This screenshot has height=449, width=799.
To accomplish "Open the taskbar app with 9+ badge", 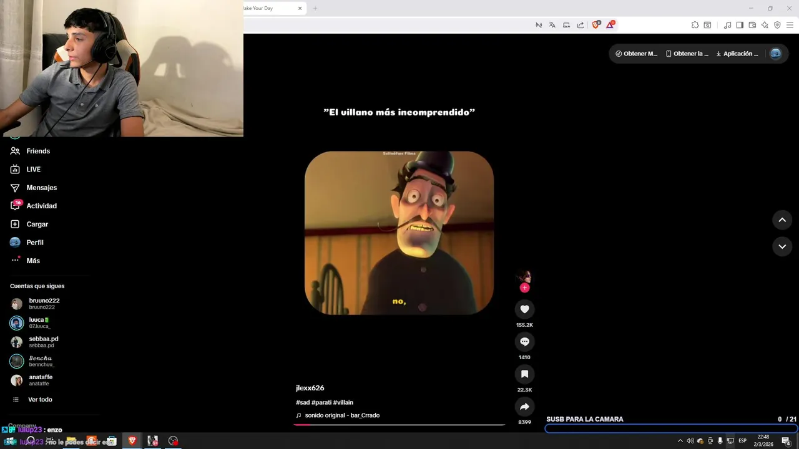I will point(152,441).
